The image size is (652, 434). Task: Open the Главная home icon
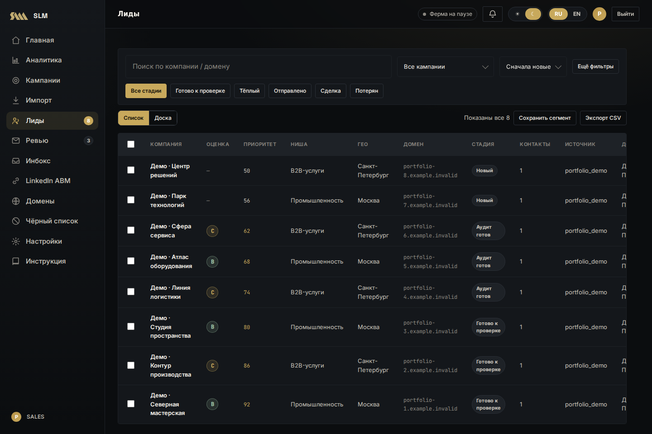[x=16, y=40]
